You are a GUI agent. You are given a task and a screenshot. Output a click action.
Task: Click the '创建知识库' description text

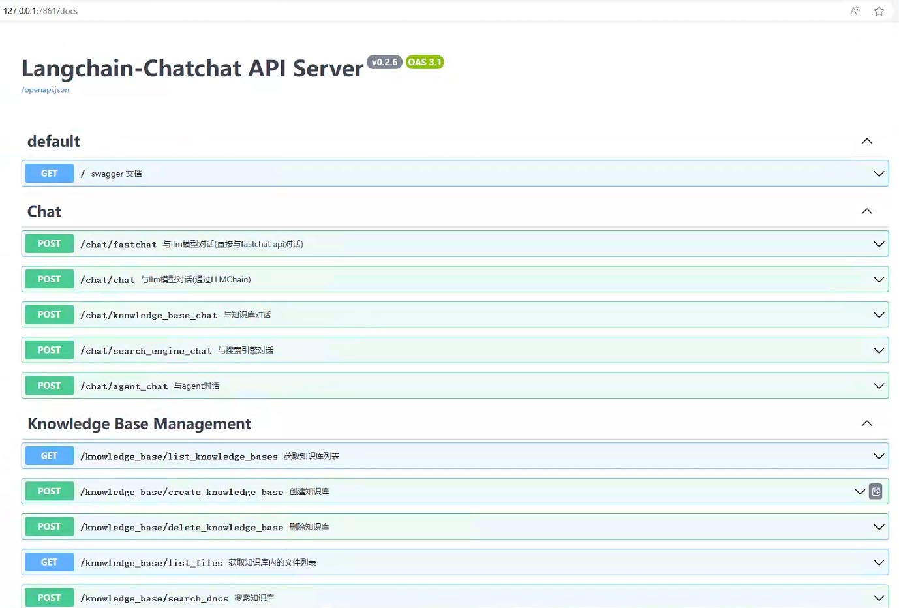point(309,492)
